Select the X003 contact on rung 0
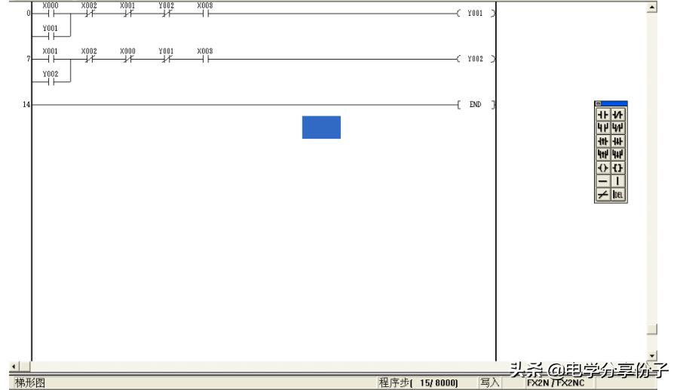This screenshot has width=680, height=390. [x=205, y=10]
